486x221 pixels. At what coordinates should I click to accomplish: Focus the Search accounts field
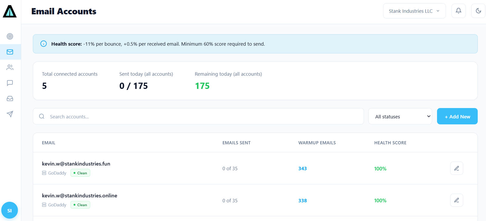[x=198, y=116]
